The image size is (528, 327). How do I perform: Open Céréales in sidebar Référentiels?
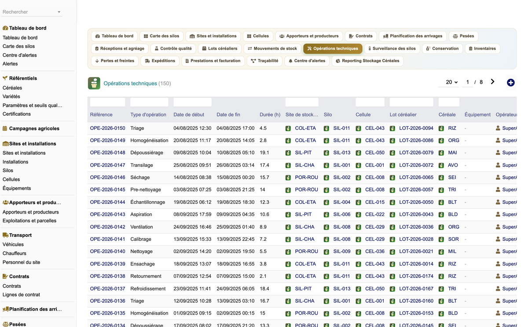click(12, 88)
